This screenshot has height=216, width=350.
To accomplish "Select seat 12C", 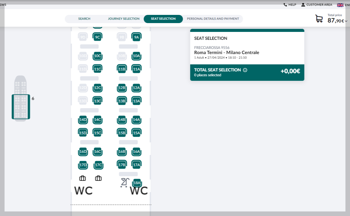I will pos(97,88).
